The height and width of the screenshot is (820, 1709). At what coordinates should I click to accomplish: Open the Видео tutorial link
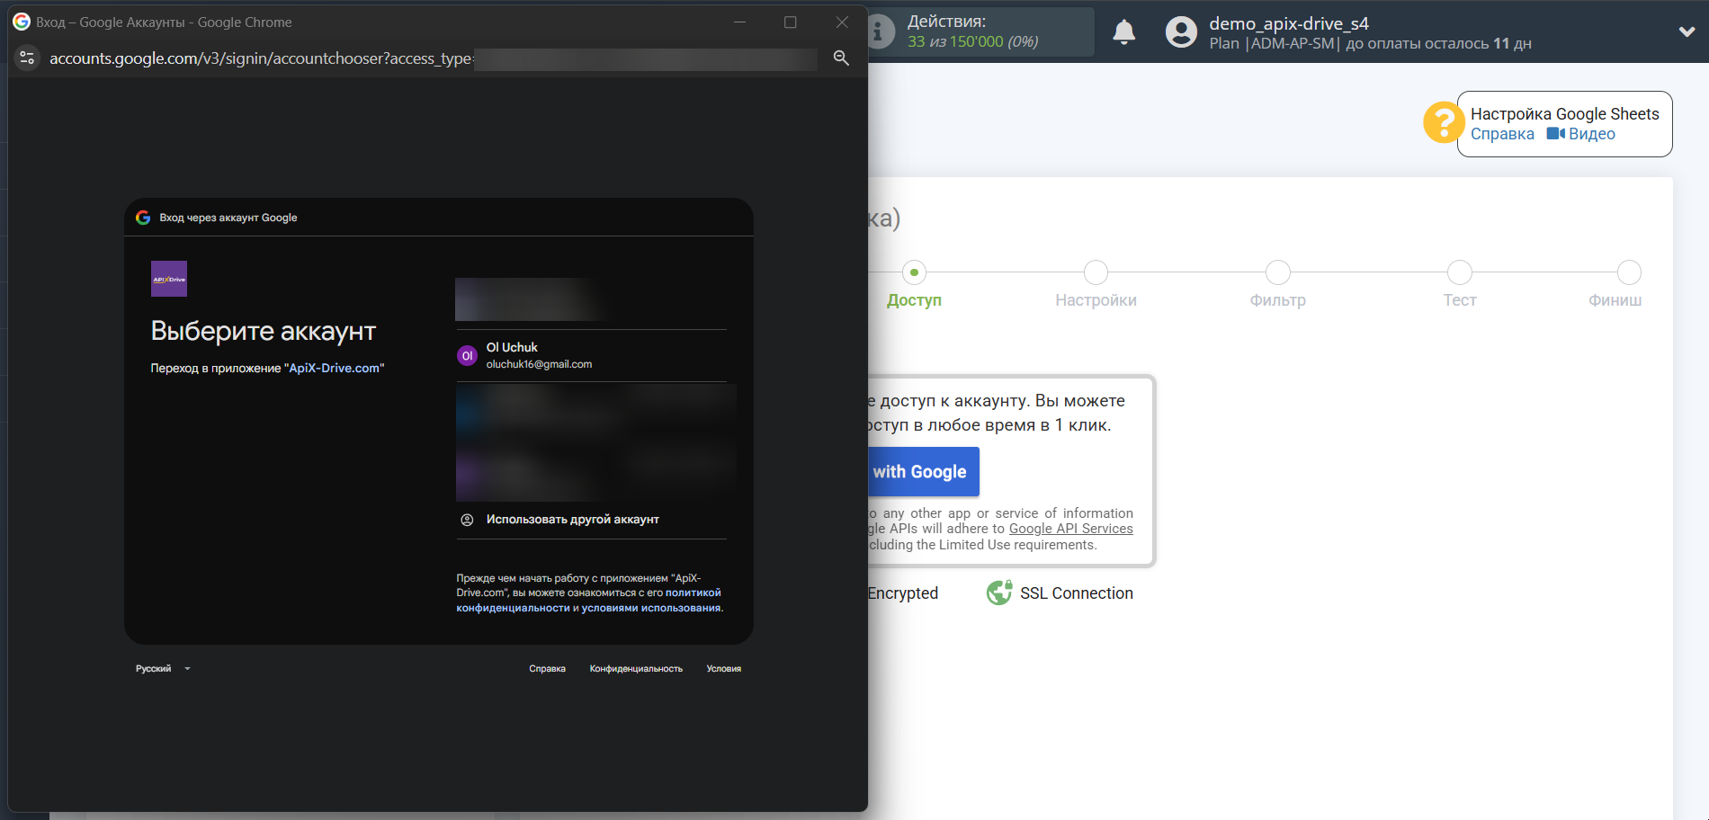coord(1581,134)
